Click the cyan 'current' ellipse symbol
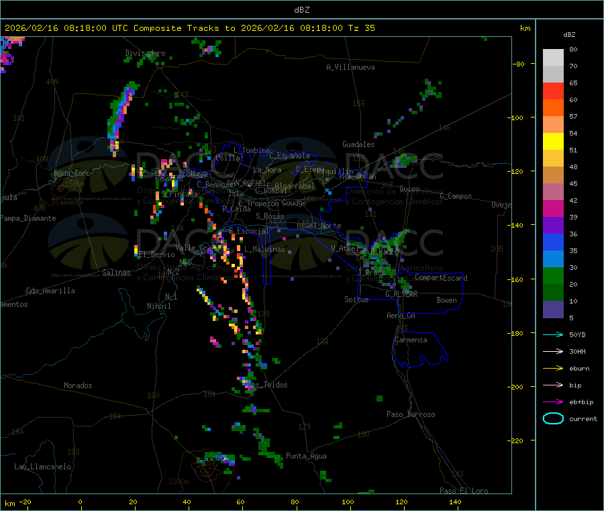This screenshot has height=511, width=604. 553,418
